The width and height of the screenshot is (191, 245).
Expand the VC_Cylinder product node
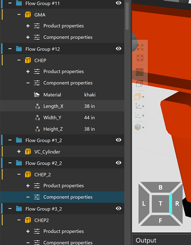[19, 151]
